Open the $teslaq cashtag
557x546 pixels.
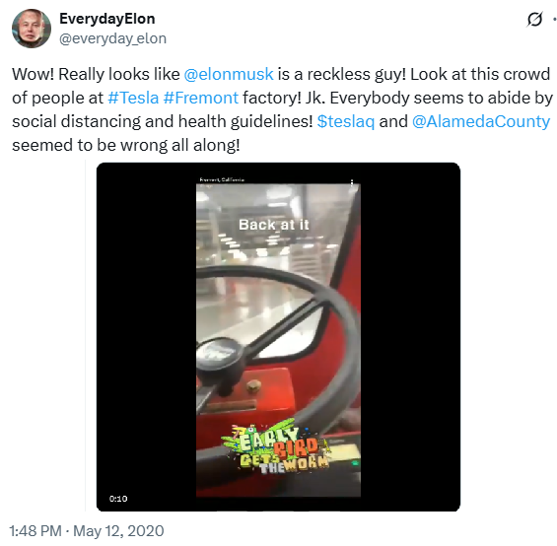(x=346, y=121)
